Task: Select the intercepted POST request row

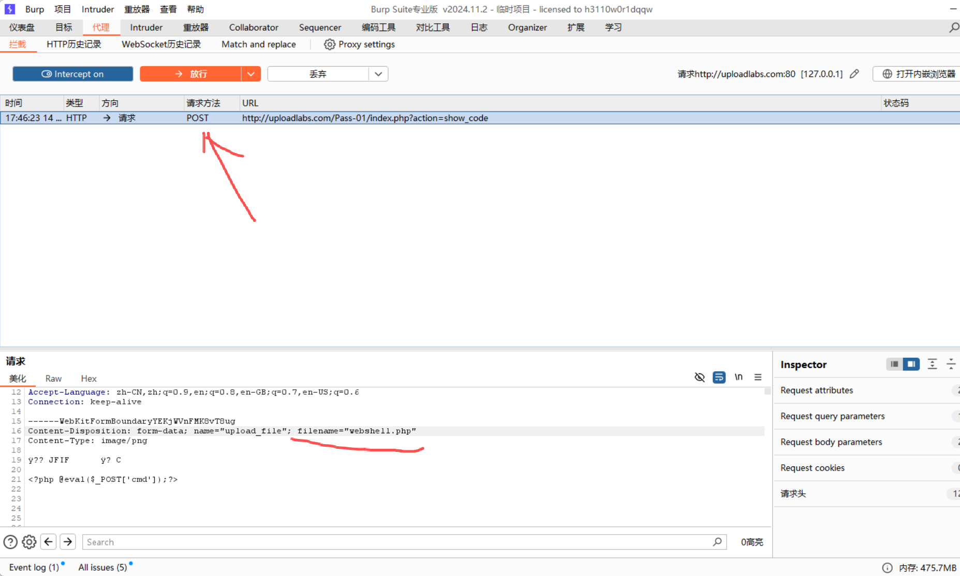Action: 480,118
